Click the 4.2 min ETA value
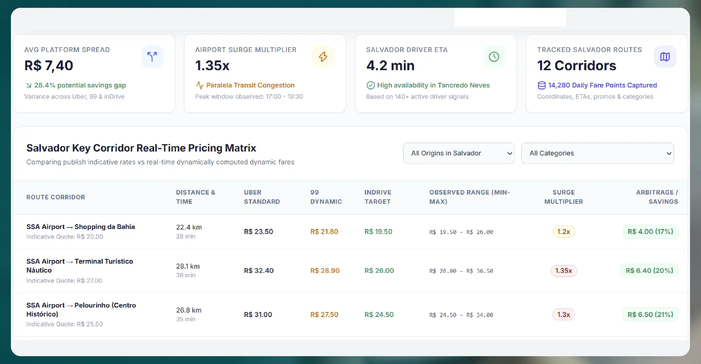The height and width of the screenshot is (364, 701). 390,66
